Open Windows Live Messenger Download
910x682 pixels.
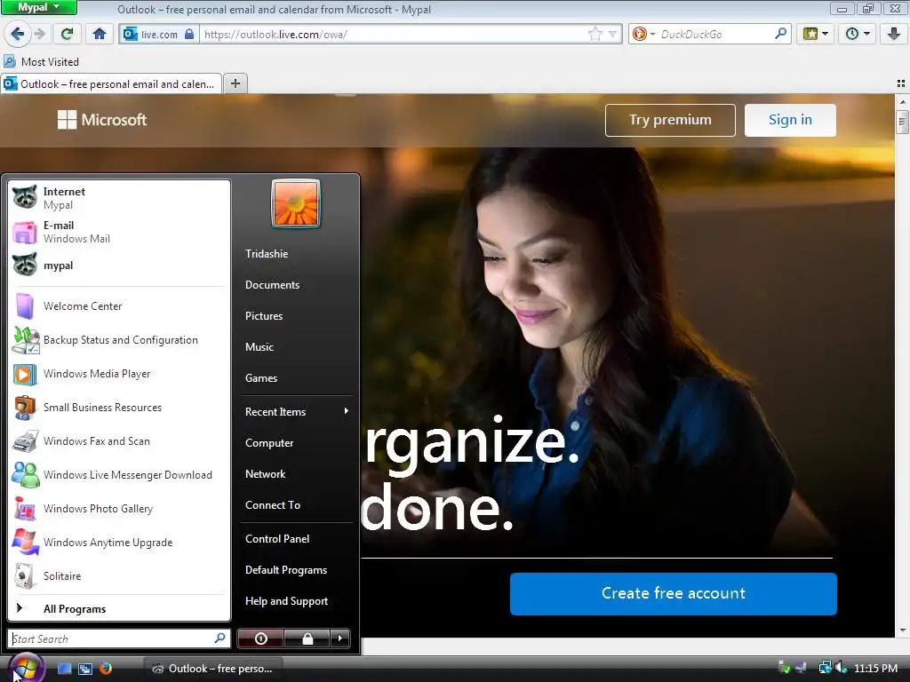pos(118,474)
